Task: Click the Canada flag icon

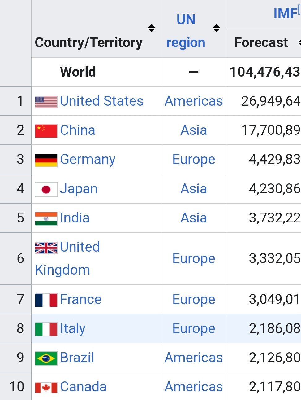Action: (46, 387)
